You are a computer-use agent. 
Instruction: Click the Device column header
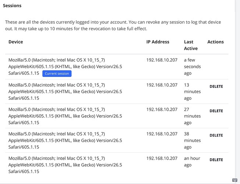(x=16, y=42)
